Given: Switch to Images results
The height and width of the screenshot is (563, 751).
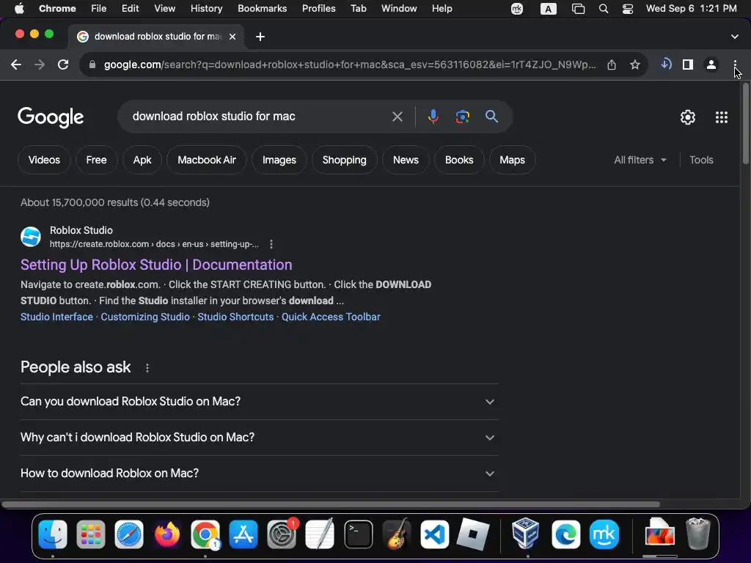Looking at the screenshot, I should click(x=279, y=160).
